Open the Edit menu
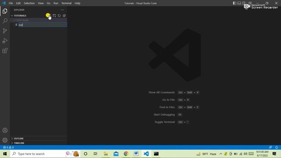 point(18,3)
